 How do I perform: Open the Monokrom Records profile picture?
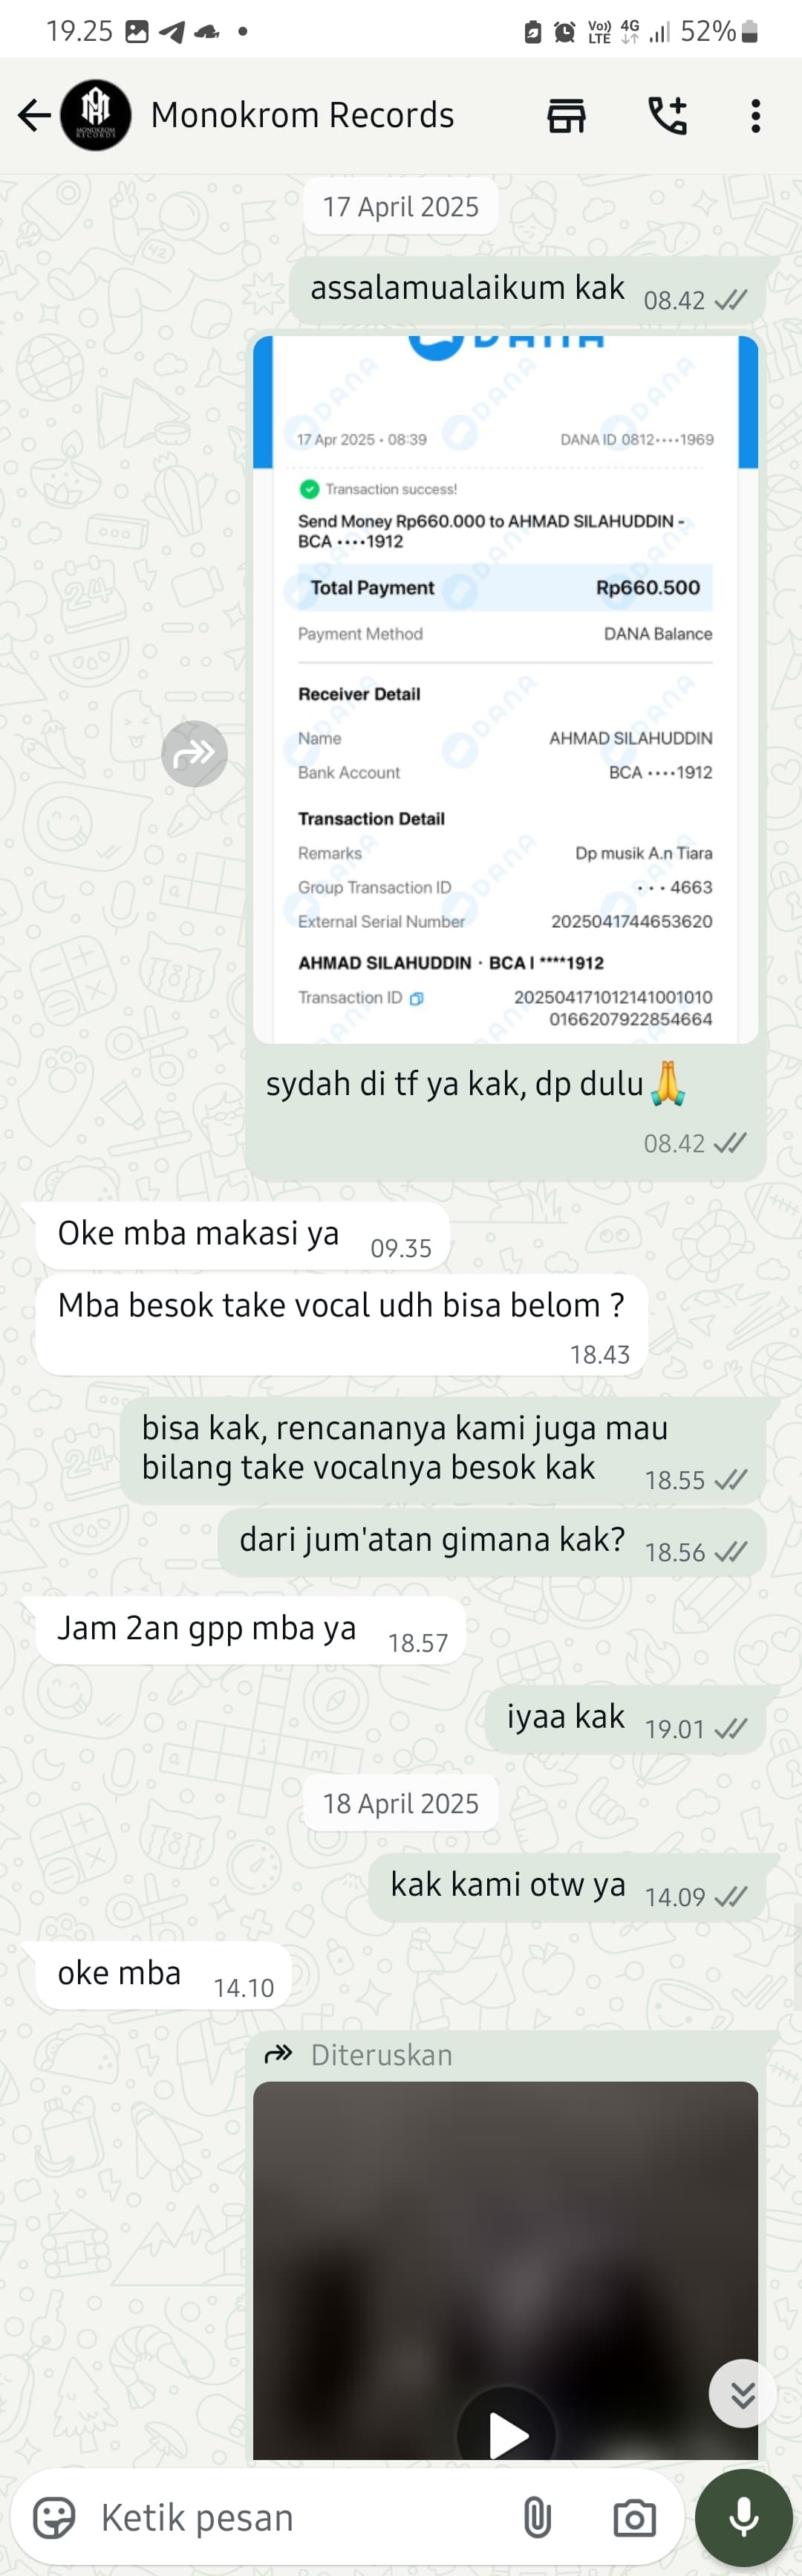[x=96, y=115]
